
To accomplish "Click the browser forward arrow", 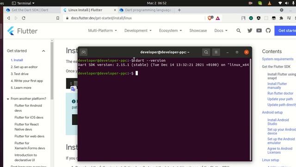I will [x=16, y=18].
